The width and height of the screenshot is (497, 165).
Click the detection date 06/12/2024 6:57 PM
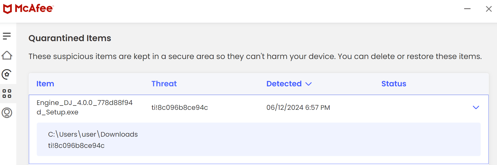[x=298, y=108]
